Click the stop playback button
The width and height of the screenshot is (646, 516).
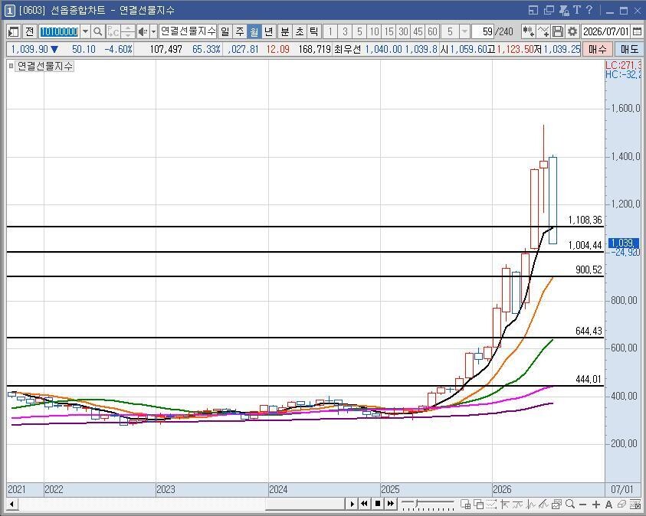tap(377, 504)
